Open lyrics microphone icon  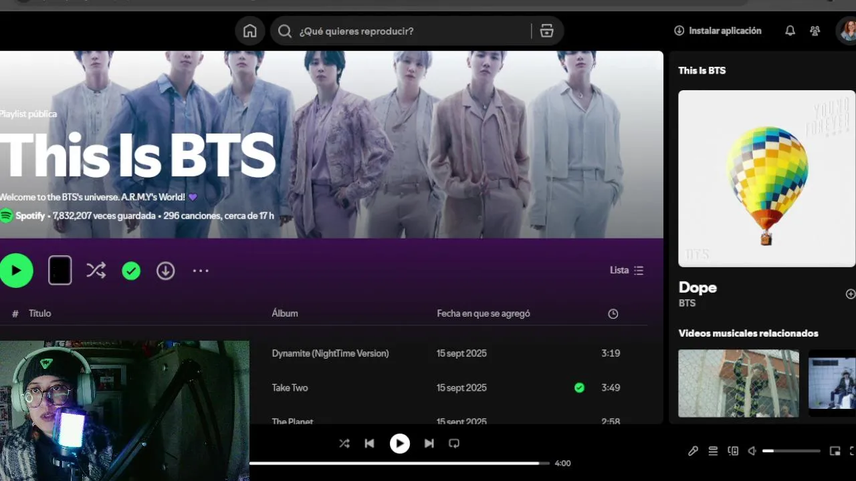(x=693, y=451)
